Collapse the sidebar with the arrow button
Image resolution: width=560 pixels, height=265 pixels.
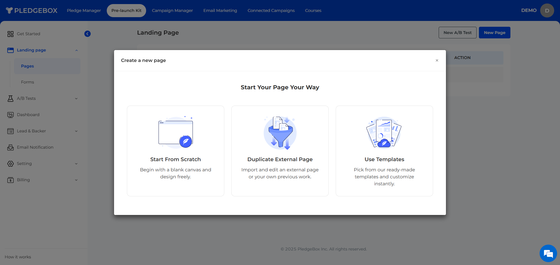point(87,34)
